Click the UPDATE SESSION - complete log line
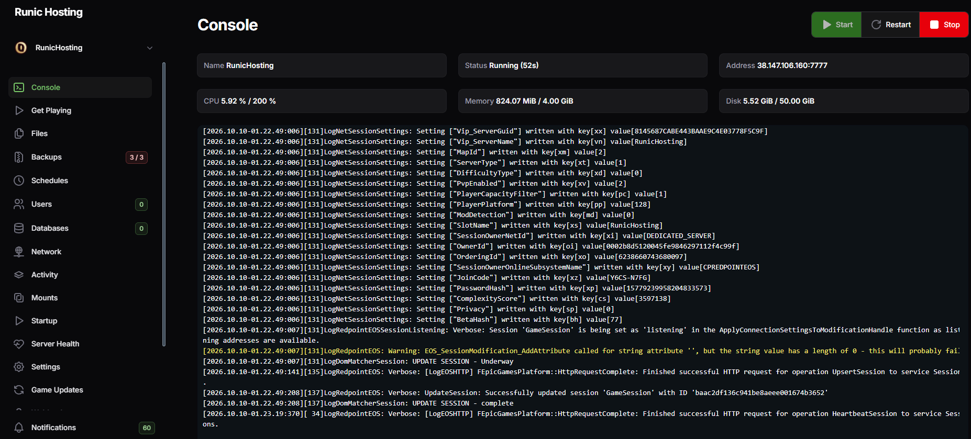Viewport: 971px width, 439px height. [x=358, y=403]
